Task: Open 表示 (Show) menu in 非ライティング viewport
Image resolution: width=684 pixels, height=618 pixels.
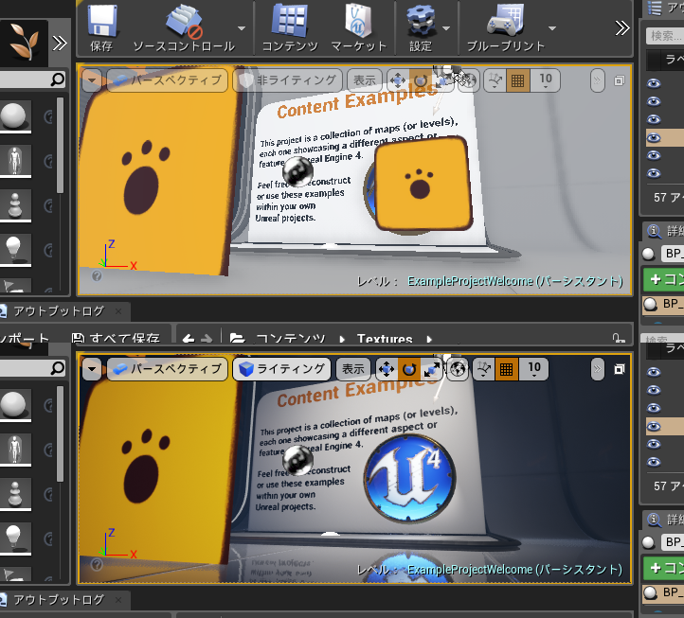Action: 364,80
